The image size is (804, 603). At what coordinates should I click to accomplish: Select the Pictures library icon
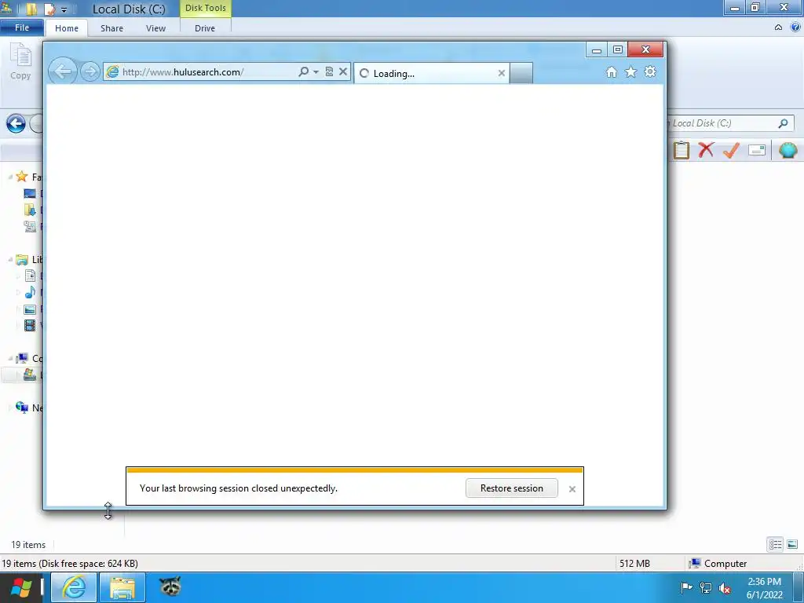(x=31, y=309)
